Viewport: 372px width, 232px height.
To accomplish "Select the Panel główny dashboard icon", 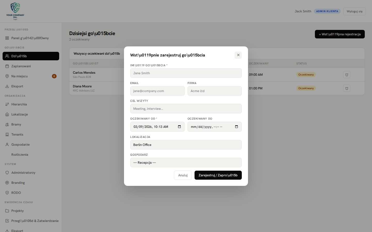I will tap(7, 38).
